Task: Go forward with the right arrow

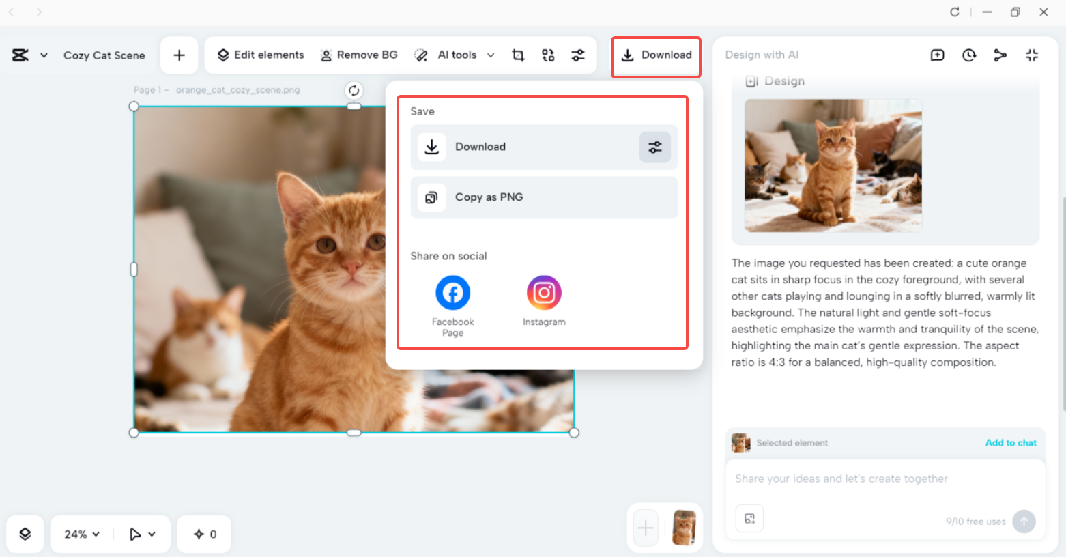Action: coord(39,12)
